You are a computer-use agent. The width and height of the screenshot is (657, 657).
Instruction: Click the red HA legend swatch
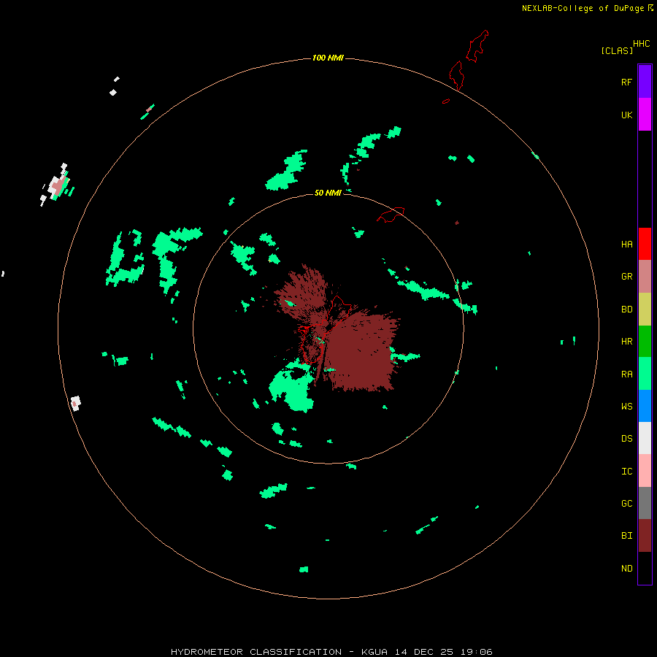[645, 244]
